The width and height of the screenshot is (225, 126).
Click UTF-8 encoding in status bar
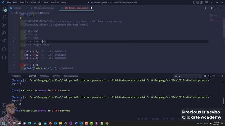point(166,119)
